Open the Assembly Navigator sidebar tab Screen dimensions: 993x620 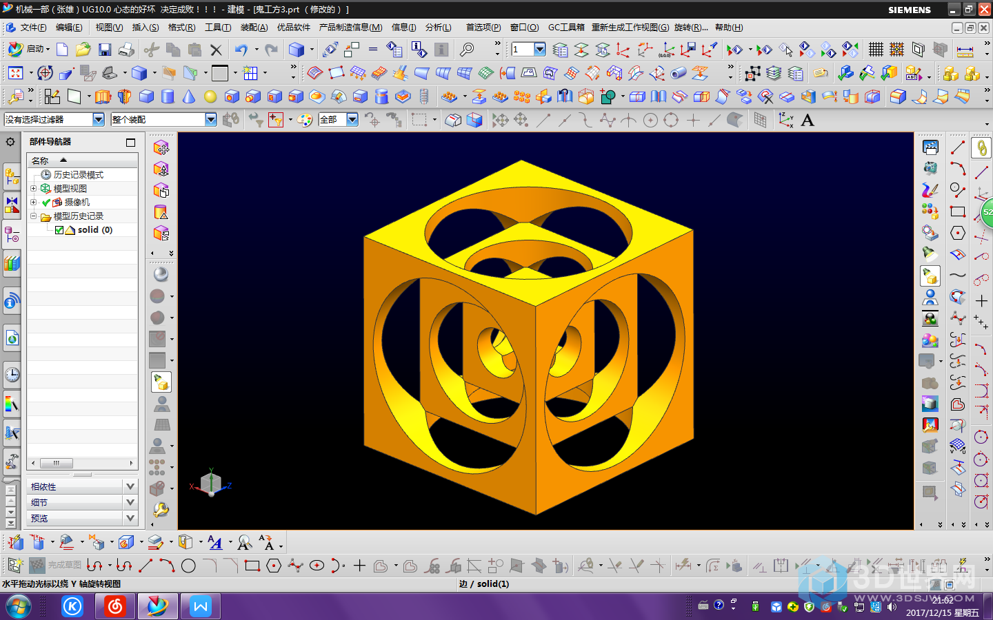[x=12, y=176]
